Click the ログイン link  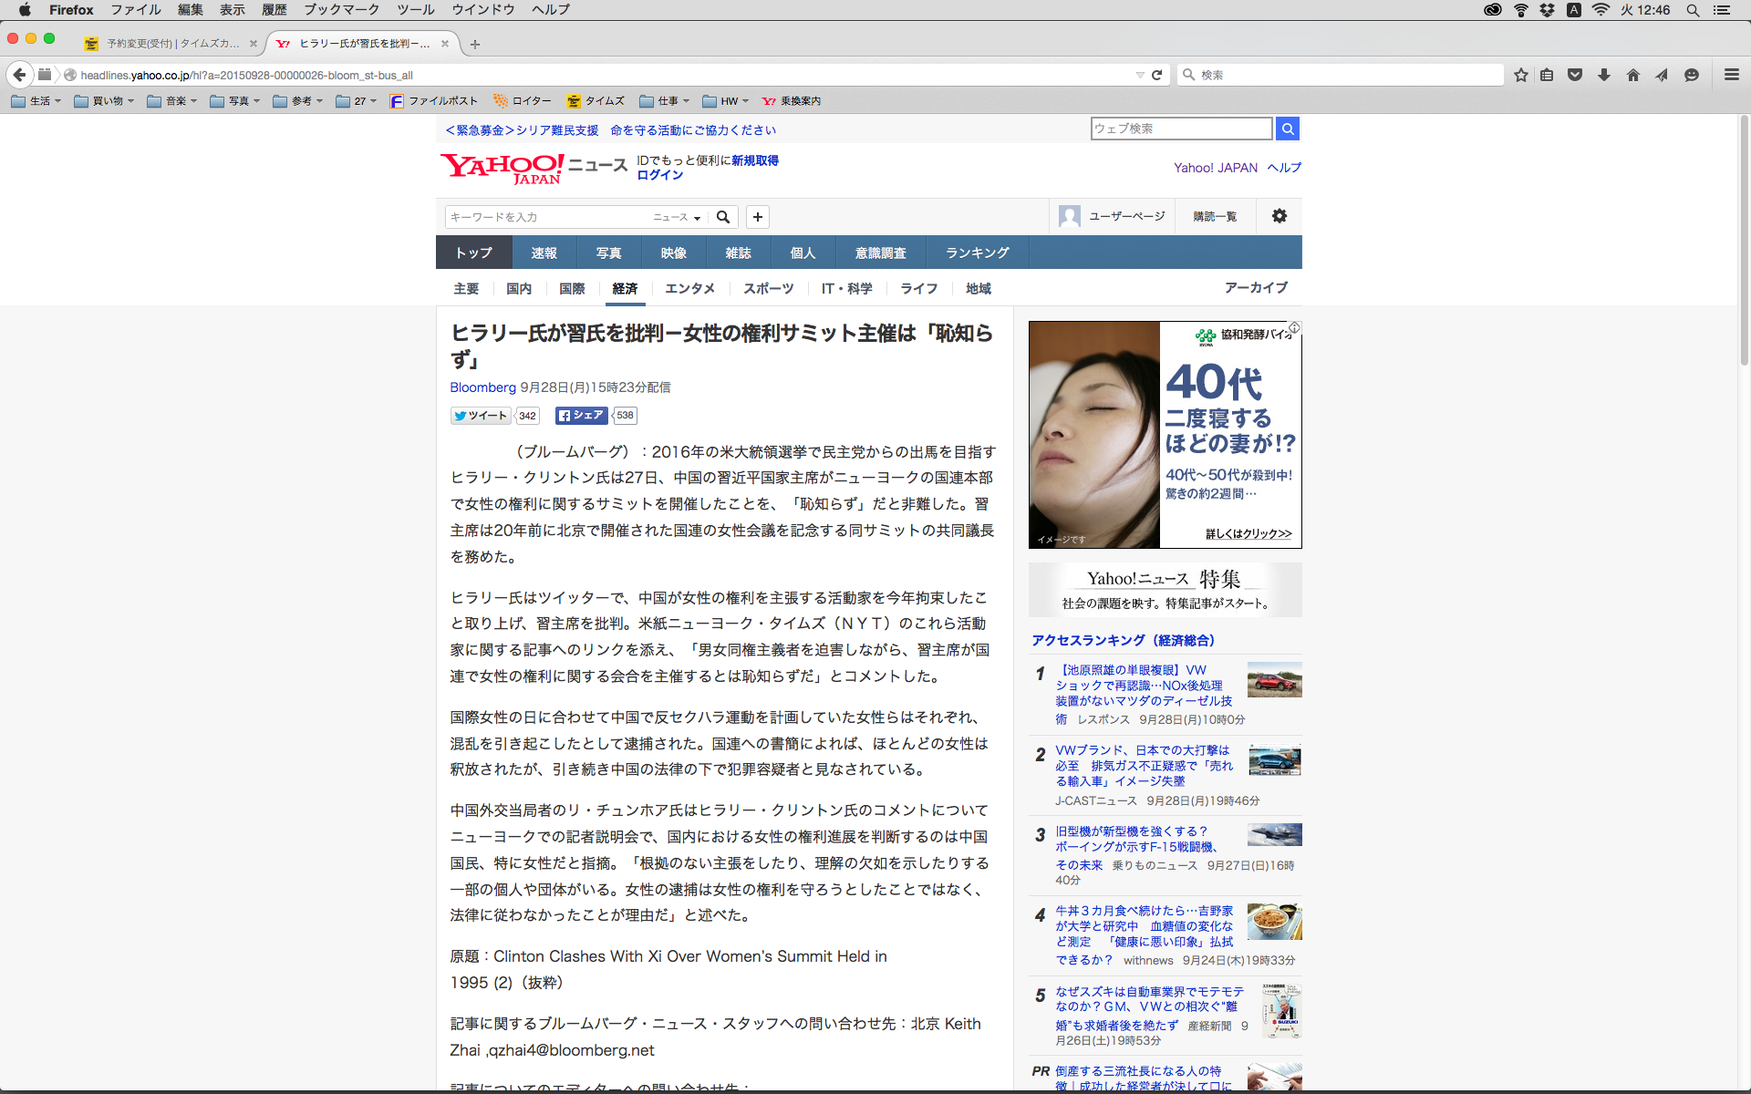[659, 175]
